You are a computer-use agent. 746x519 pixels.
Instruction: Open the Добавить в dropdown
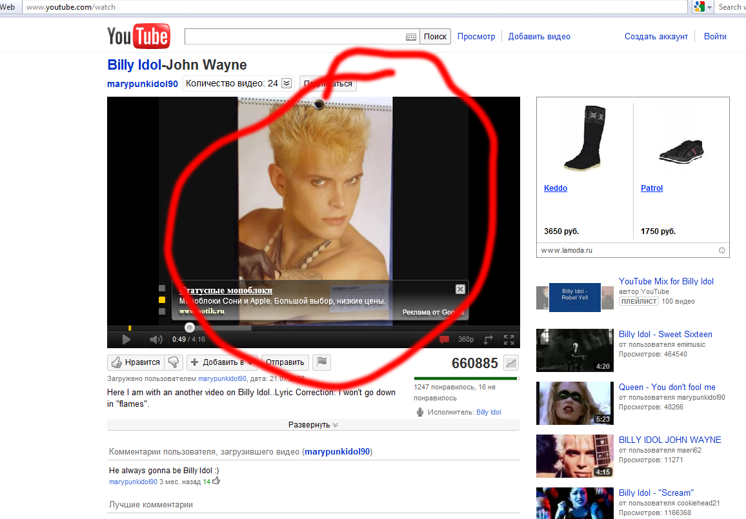coord(222,362)
